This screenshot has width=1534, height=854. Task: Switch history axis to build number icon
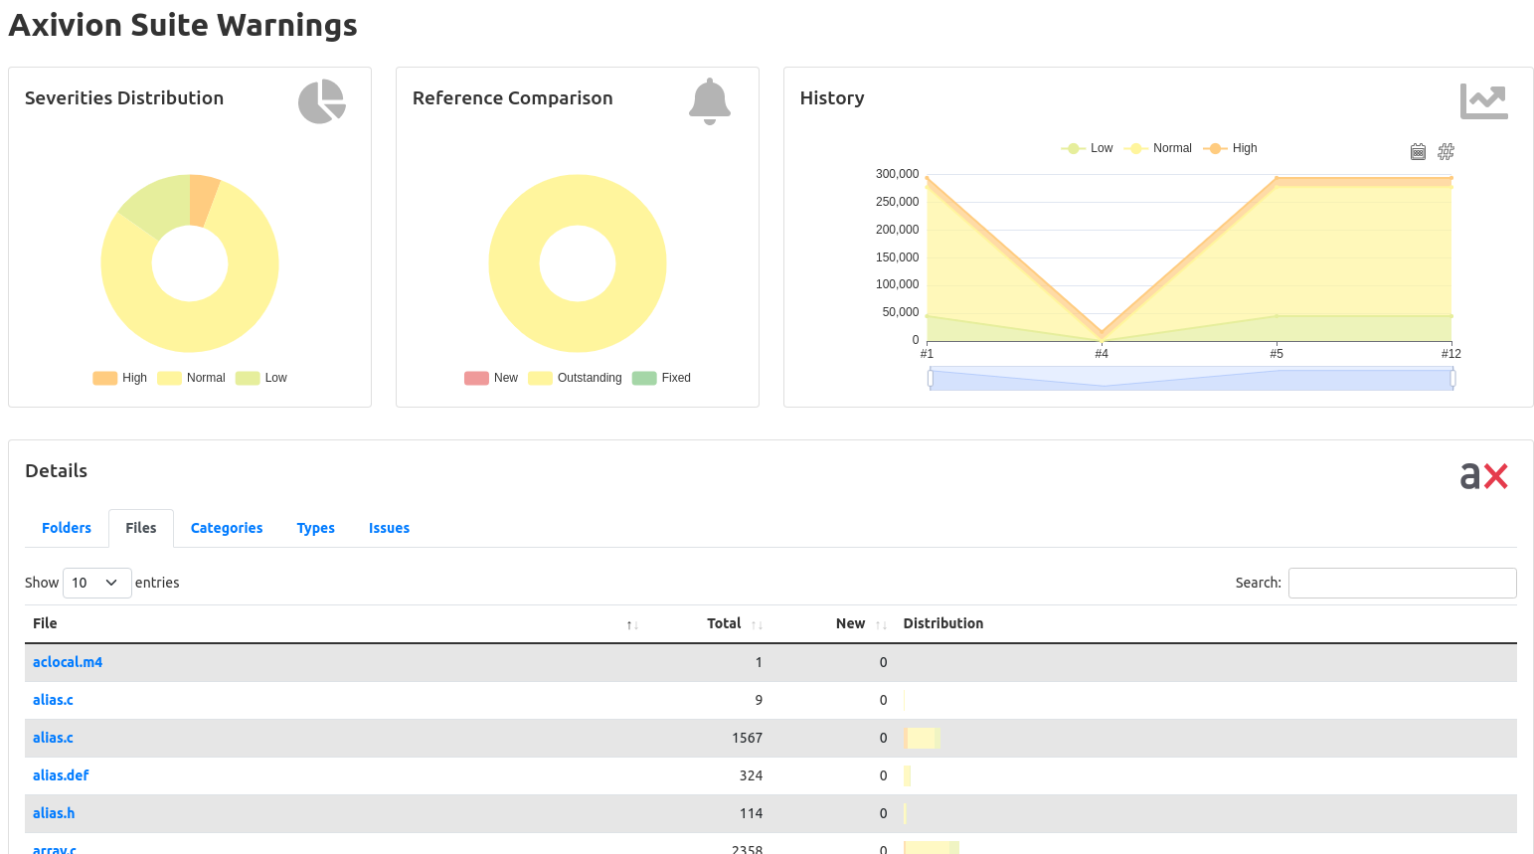coord(1447,152)
